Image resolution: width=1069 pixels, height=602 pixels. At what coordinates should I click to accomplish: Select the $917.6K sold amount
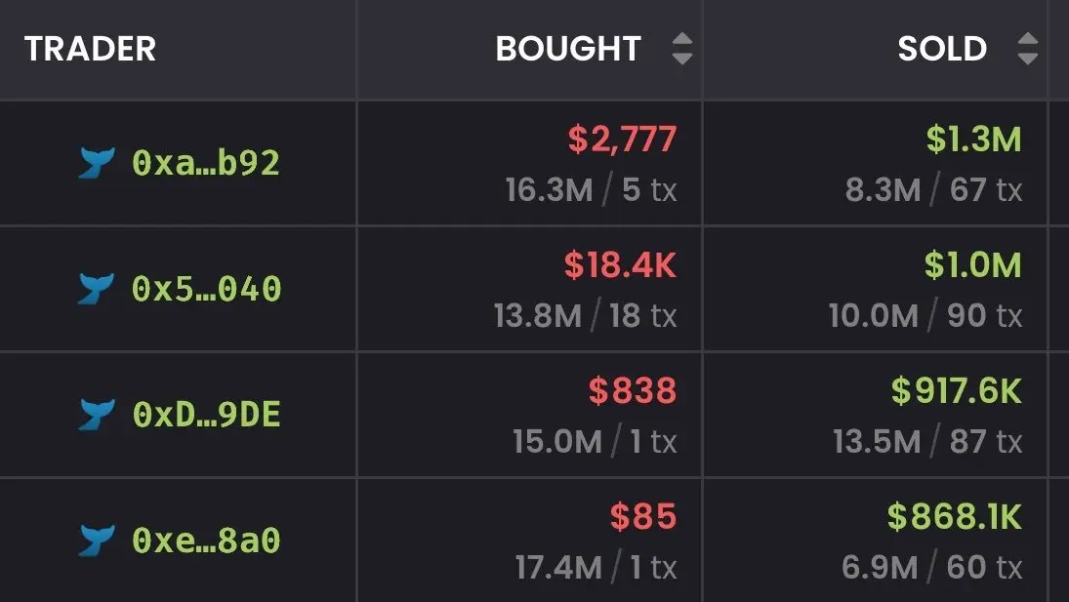(957, 391)
